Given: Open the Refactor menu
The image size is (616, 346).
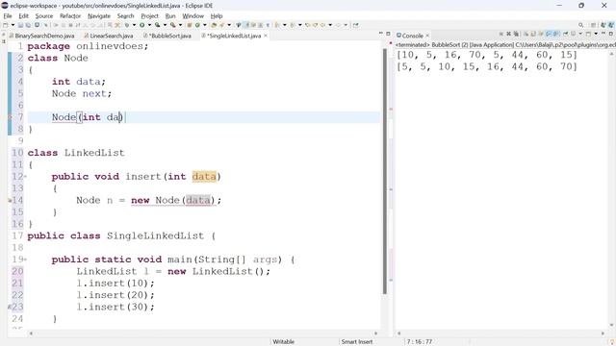Looking at the screenshot, I should coord(70,16).
